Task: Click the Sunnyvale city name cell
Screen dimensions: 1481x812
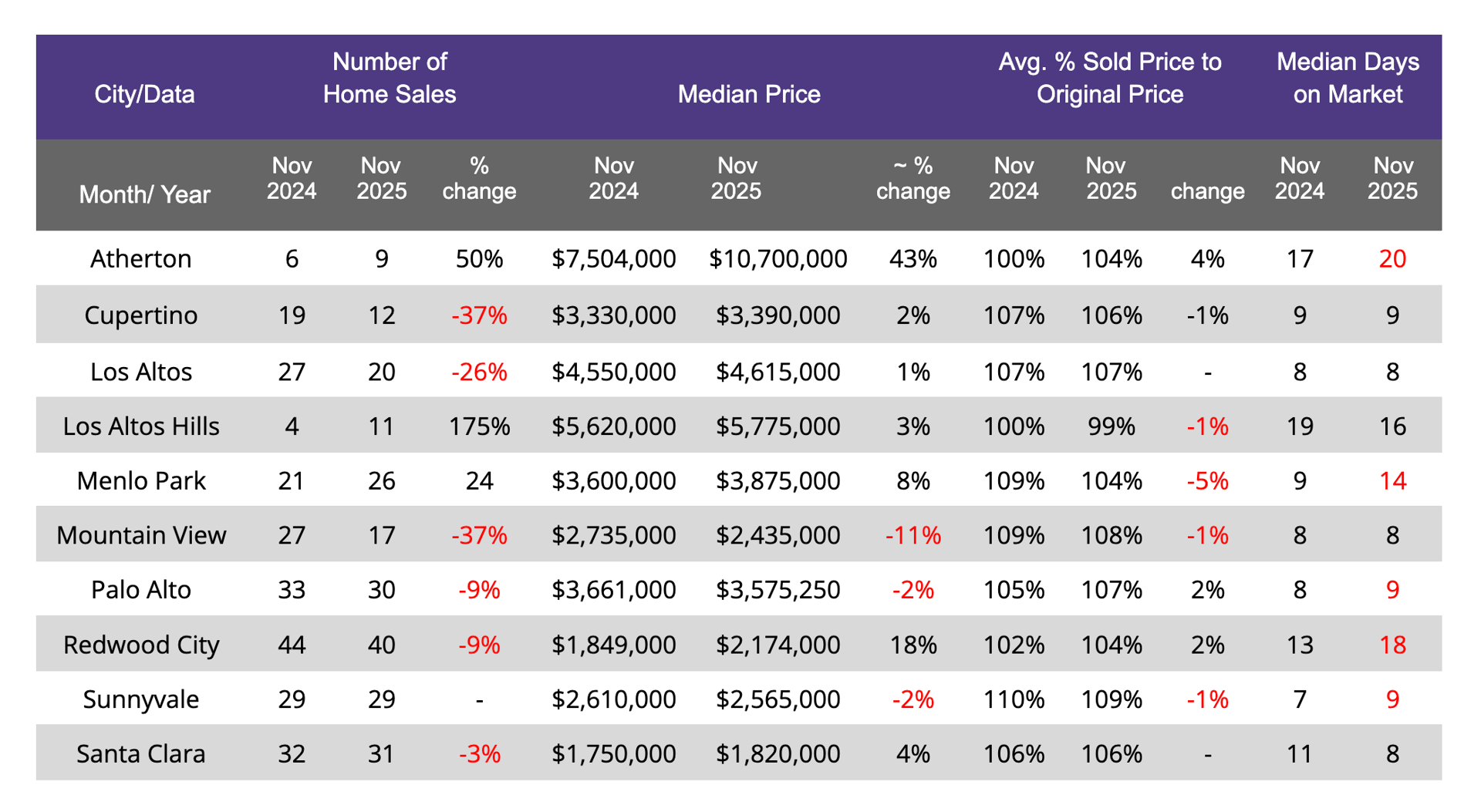Action: pos(140,699)
